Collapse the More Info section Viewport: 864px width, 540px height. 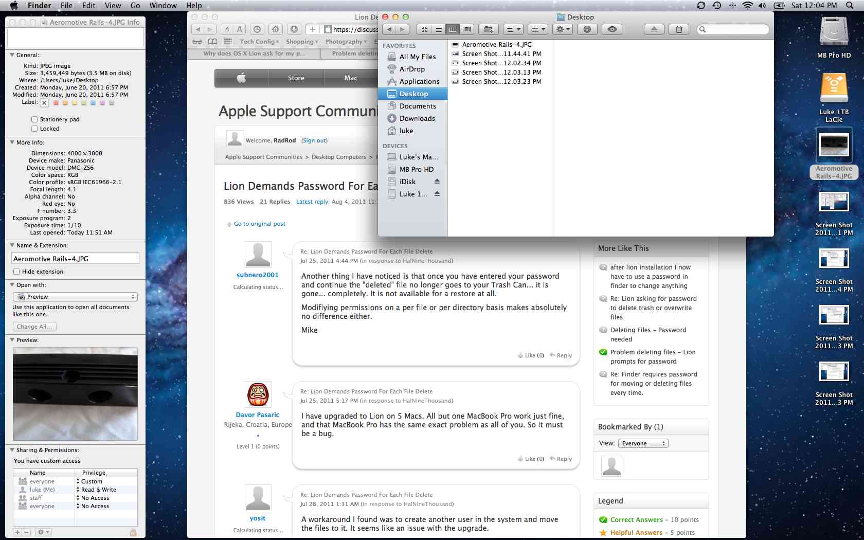pyautogui.click(x=12, y=142)
